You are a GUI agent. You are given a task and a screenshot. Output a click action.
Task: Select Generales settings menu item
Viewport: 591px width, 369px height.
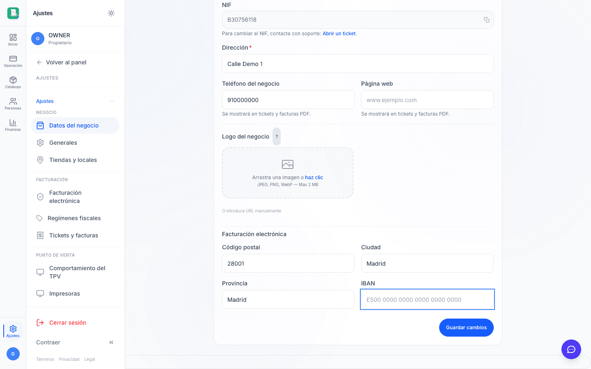click(76, 143)
